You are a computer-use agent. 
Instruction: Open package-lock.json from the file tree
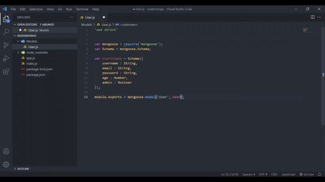[x=40, y=69]
